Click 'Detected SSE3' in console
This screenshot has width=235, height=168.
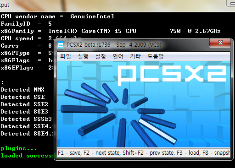coord(24,112)
